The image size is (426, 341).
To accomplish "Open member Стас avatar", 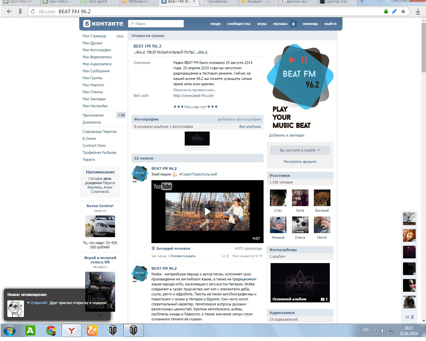I will pyautogui.click(x=278, y=198).
